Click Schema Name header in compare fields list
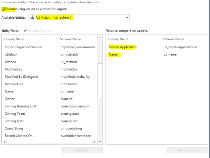 [x=184, y=39]
